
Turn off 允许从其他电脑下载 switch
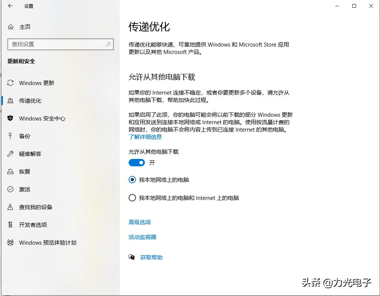point(136,163)
